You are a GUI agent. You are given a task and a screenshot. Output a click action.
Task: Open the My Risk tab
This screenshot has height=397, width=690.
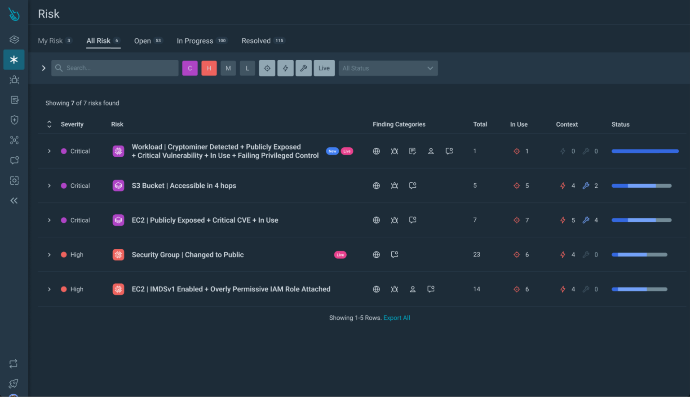click(50, 40)
